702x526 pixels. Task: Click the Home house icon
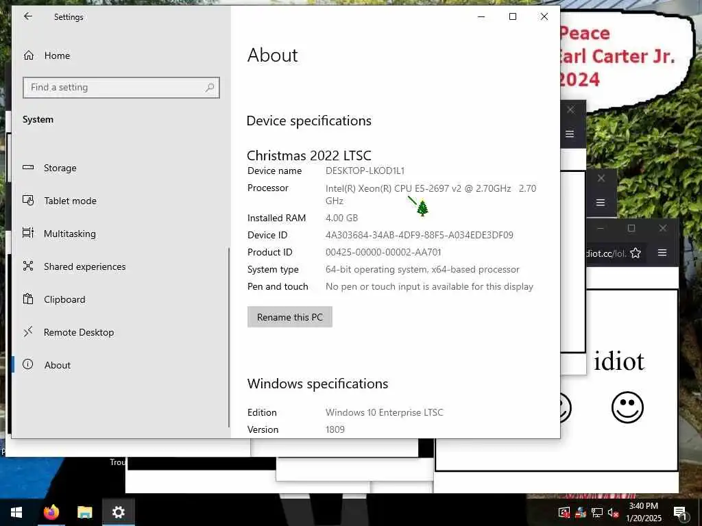(x=29, y=55)
